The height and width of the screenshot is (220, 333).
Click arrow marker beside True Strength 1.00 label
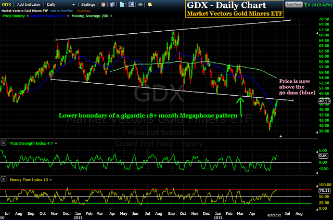317,152
